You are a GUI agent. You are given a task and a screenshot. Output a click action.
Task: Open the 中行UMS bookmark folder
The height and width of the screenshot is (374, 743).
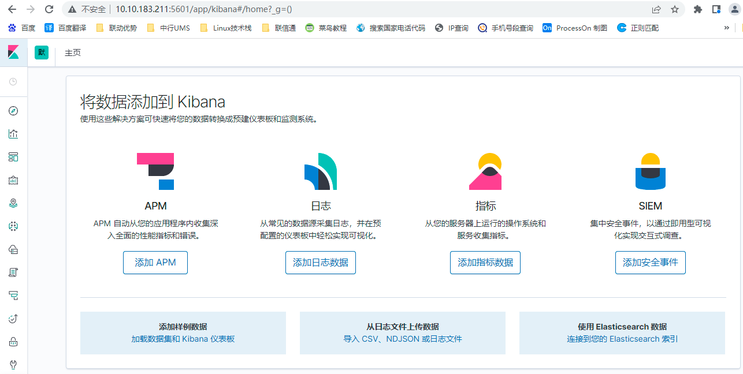pyautogui.click(x=168, y=28)
